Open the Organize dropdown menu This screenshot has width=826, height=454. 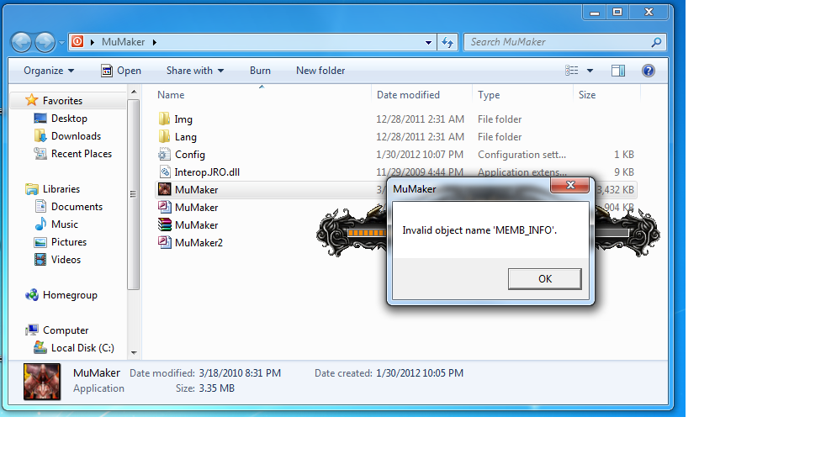49,71
